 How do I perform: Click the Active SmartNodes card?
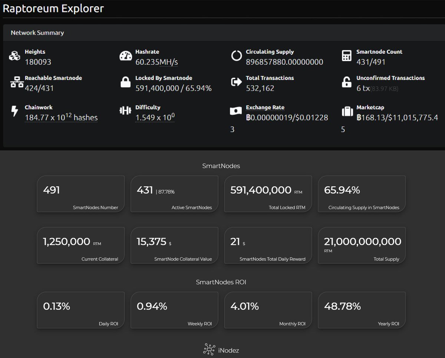click(174, 194)
